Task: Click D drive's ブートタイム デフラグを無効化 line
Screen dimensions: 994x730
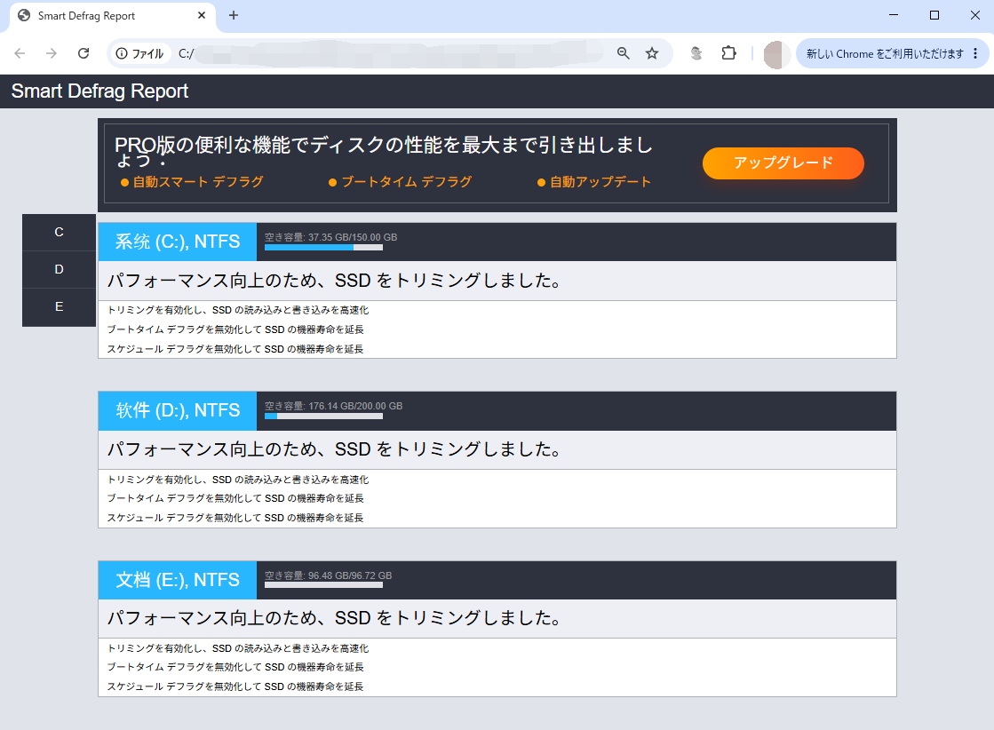Action: 235,499
